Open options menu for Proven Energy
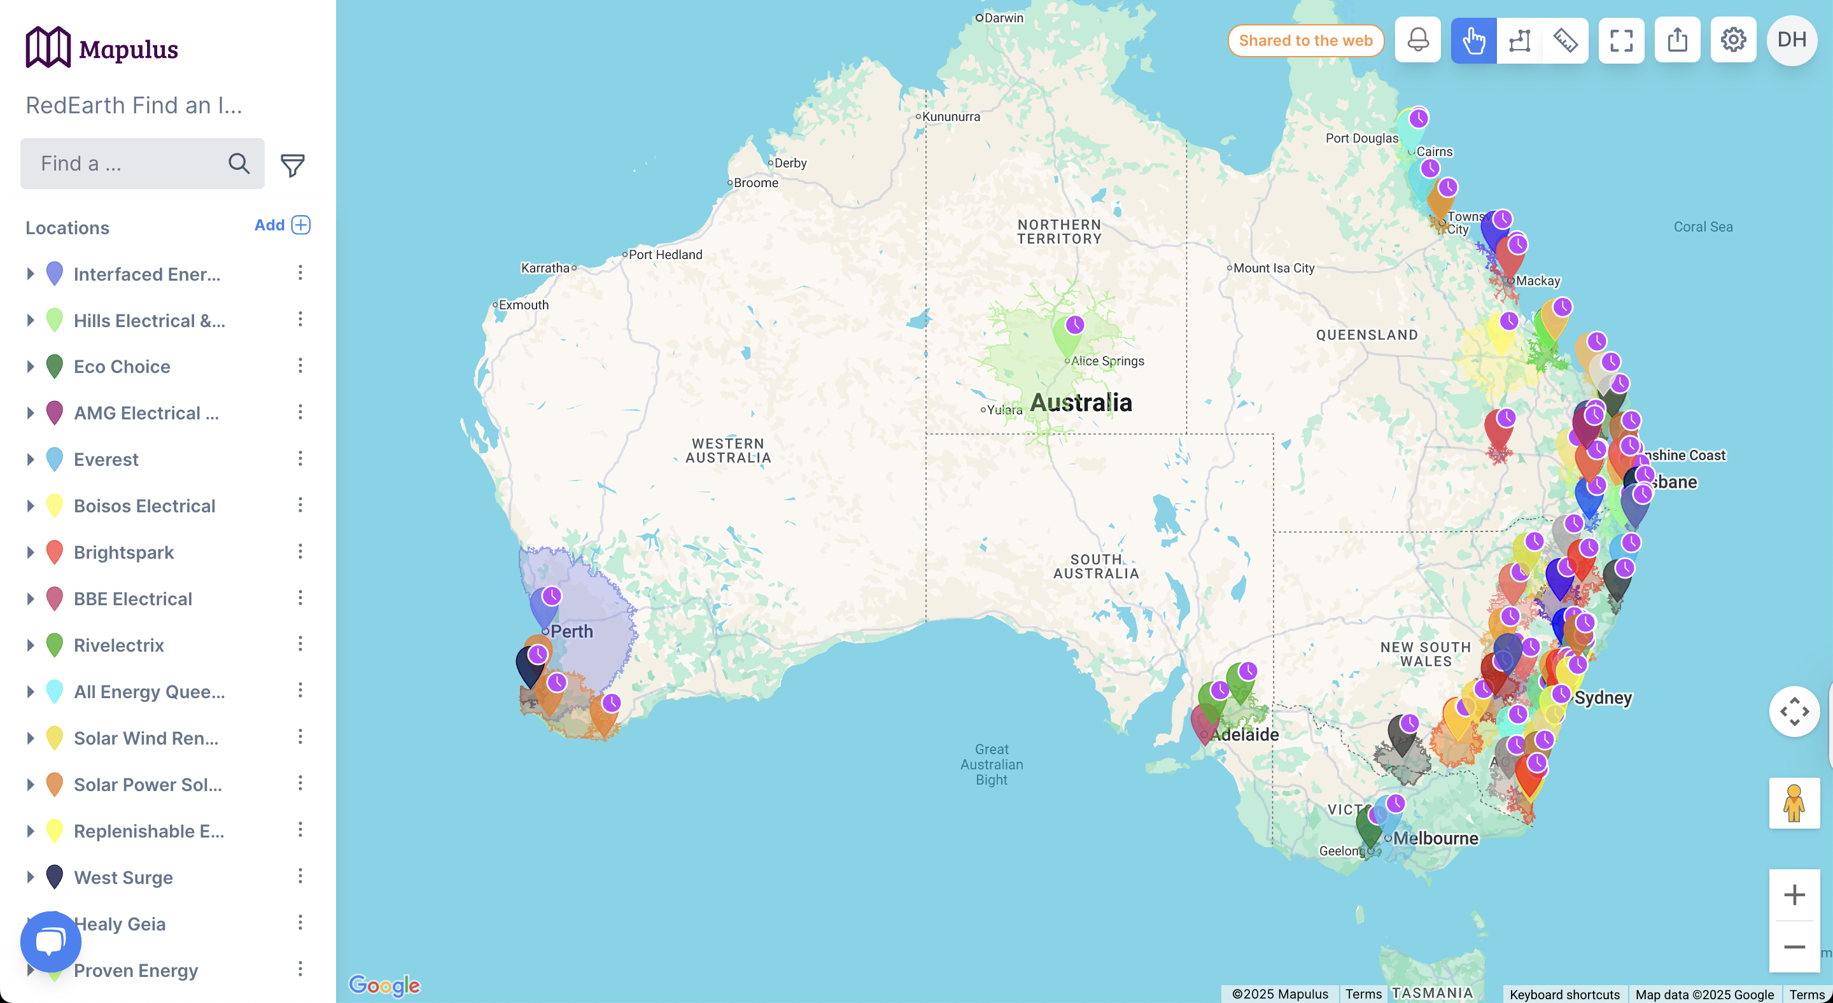Viewport: 1833px width, 1003px height. [x=300, y=969]
